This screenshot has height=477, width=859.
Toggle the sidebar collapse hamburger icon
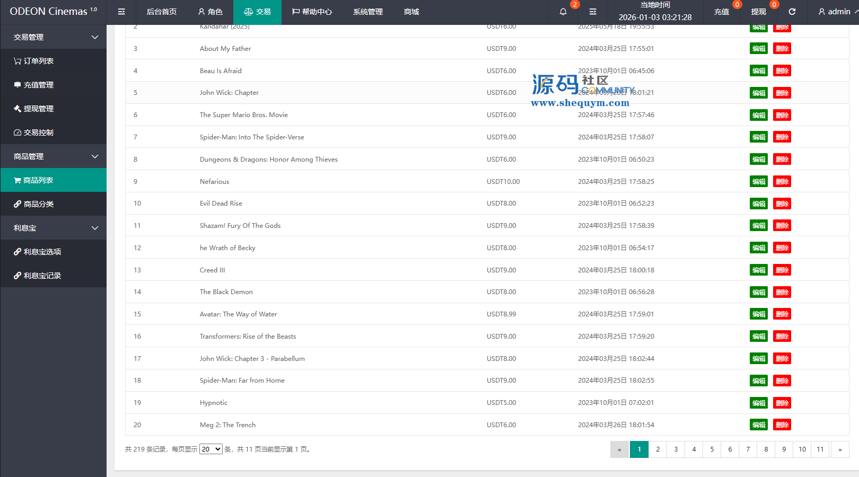coord(121,12)
